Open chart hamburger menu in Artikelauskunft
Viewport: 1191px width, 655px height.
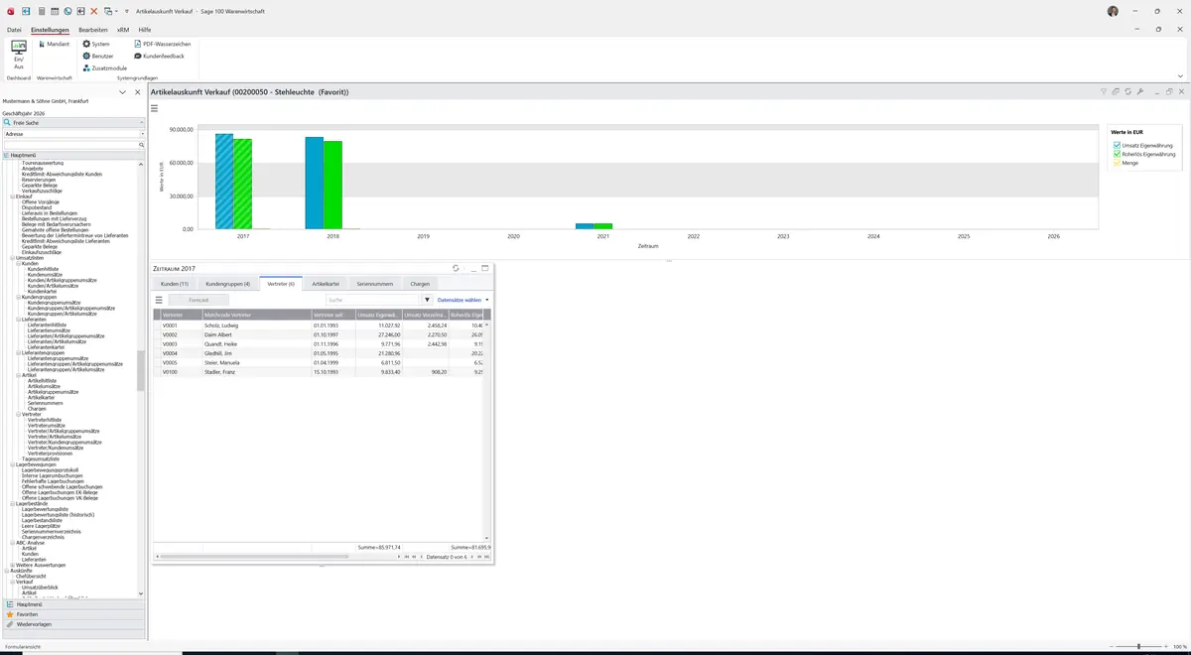click(x=155, y=107)
